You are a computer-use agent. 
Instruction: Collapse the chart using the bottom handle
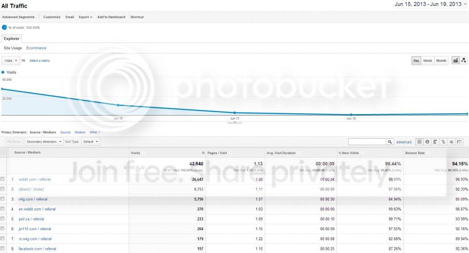point(234,122)
